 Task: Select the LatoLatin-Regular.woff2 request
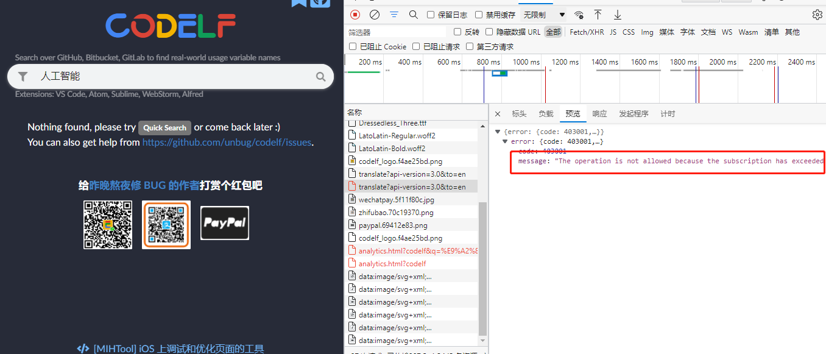pyautogui.click(x=412, y=135)
